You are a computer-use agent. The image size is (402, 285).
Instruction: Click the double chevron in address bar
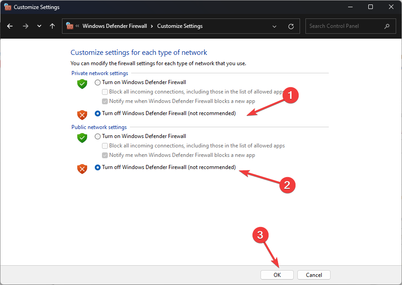tap(77, 26)
